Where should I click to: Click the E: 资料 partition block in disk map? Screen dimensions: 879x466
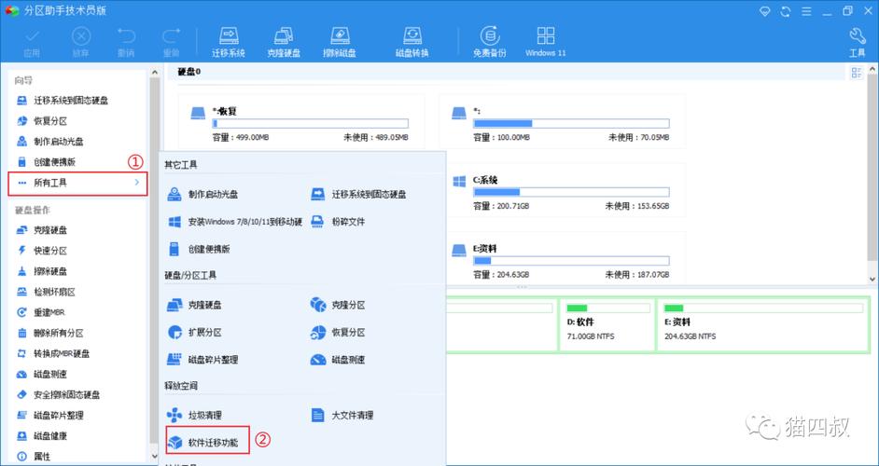click(763, 325)
